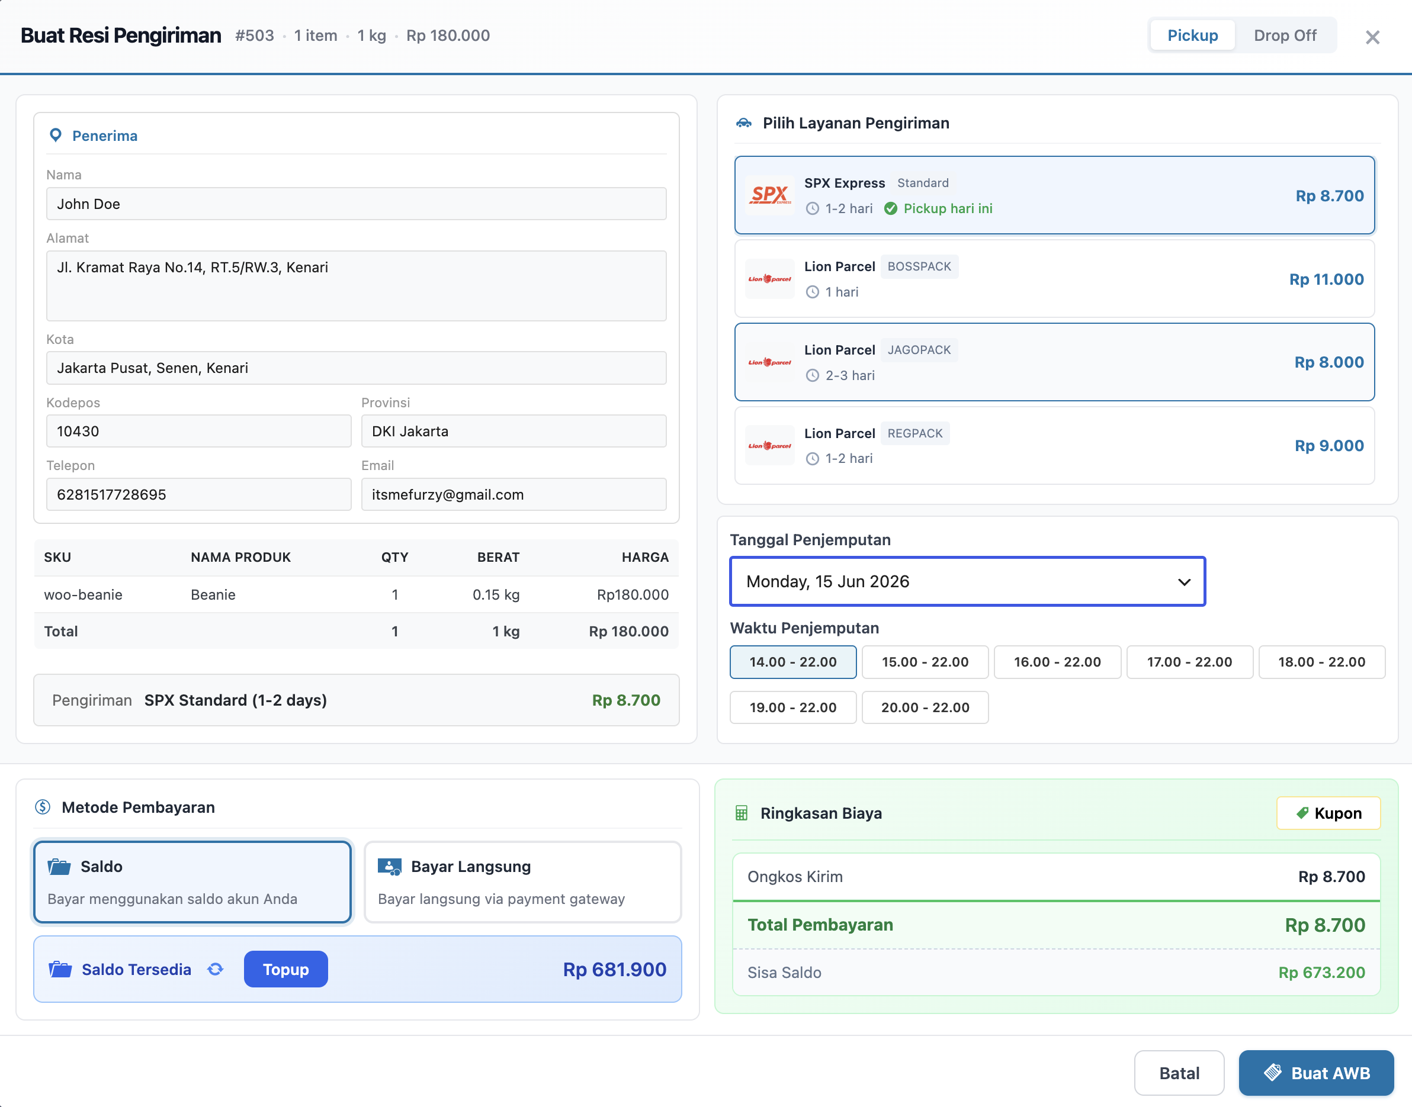
Task: Open the Kupon button
Action: pos(1328,813)
